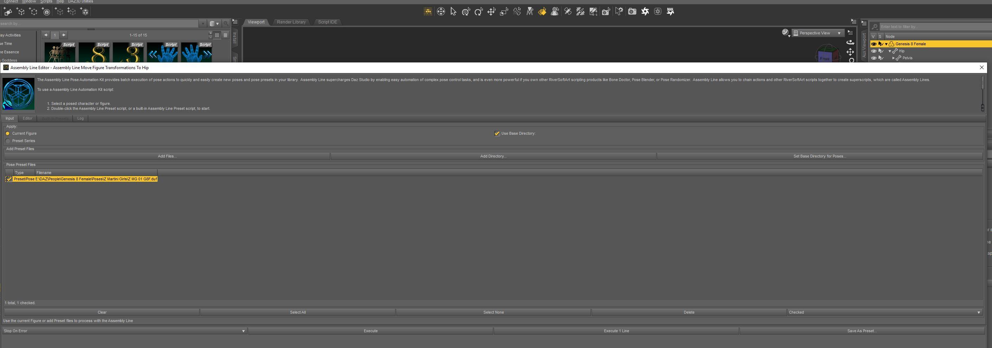
Task: Select the Universal tool with four-arrow circle
Action: pos(441,12)
